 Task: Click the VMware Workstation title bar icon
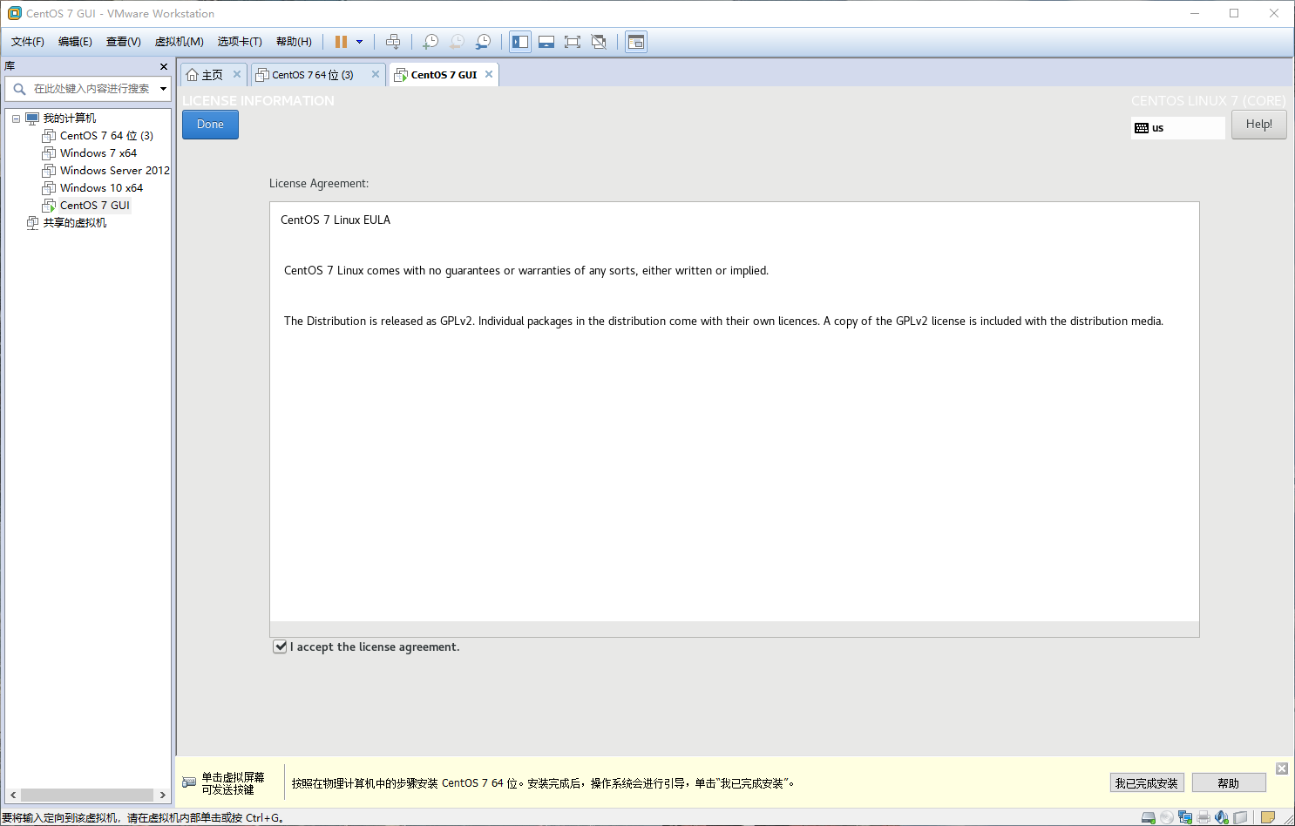click(14, 13)
